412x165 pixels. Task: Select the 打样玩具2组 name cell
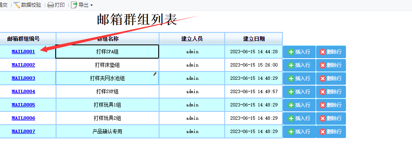point(107,118)
